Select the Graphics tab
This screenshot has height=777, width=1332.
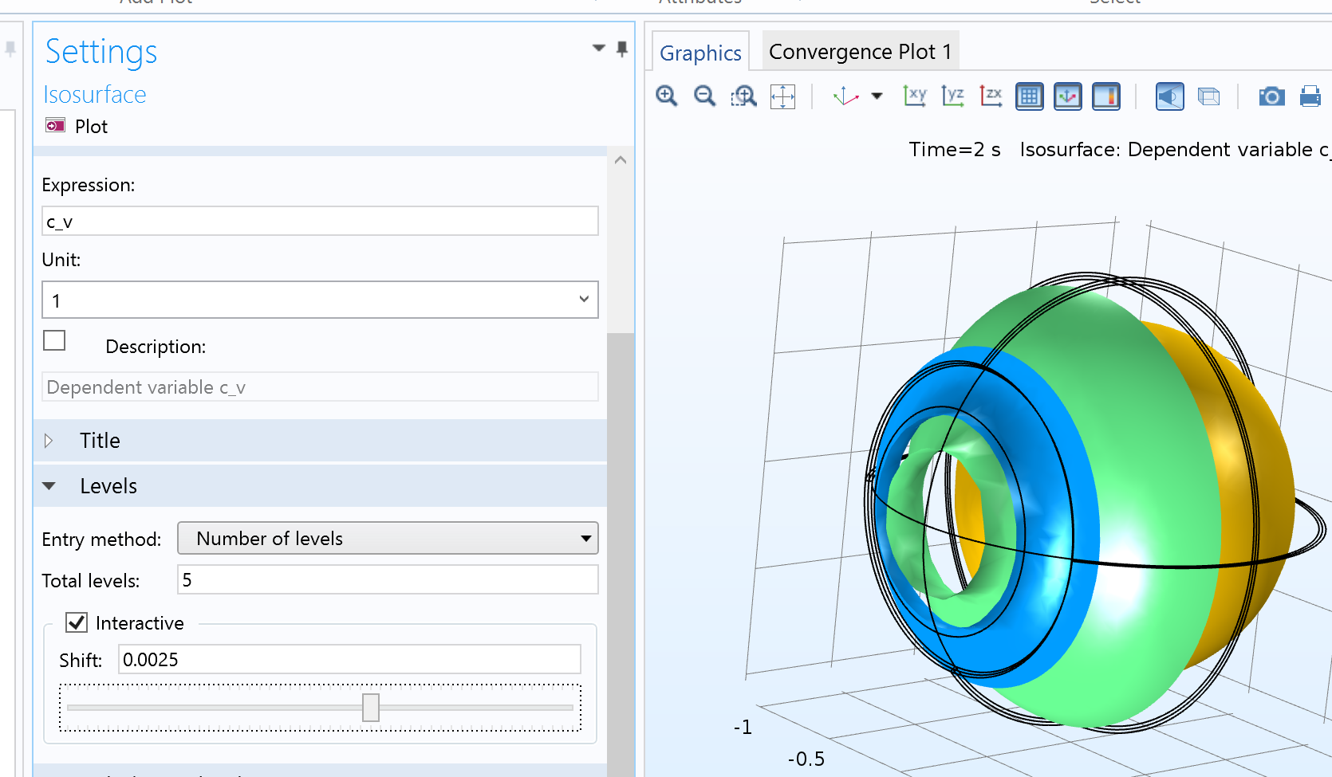700,53
